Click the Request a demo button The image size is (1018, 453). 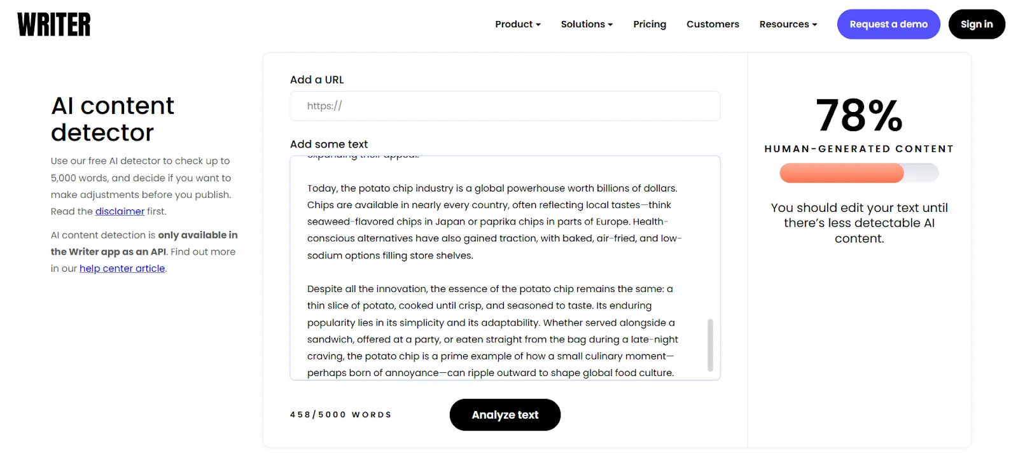[888, 24]
